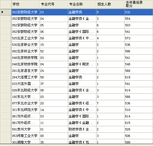Click the 591贵州大学 cell
This screenshot has height=146, width=153.
[25, 129]
